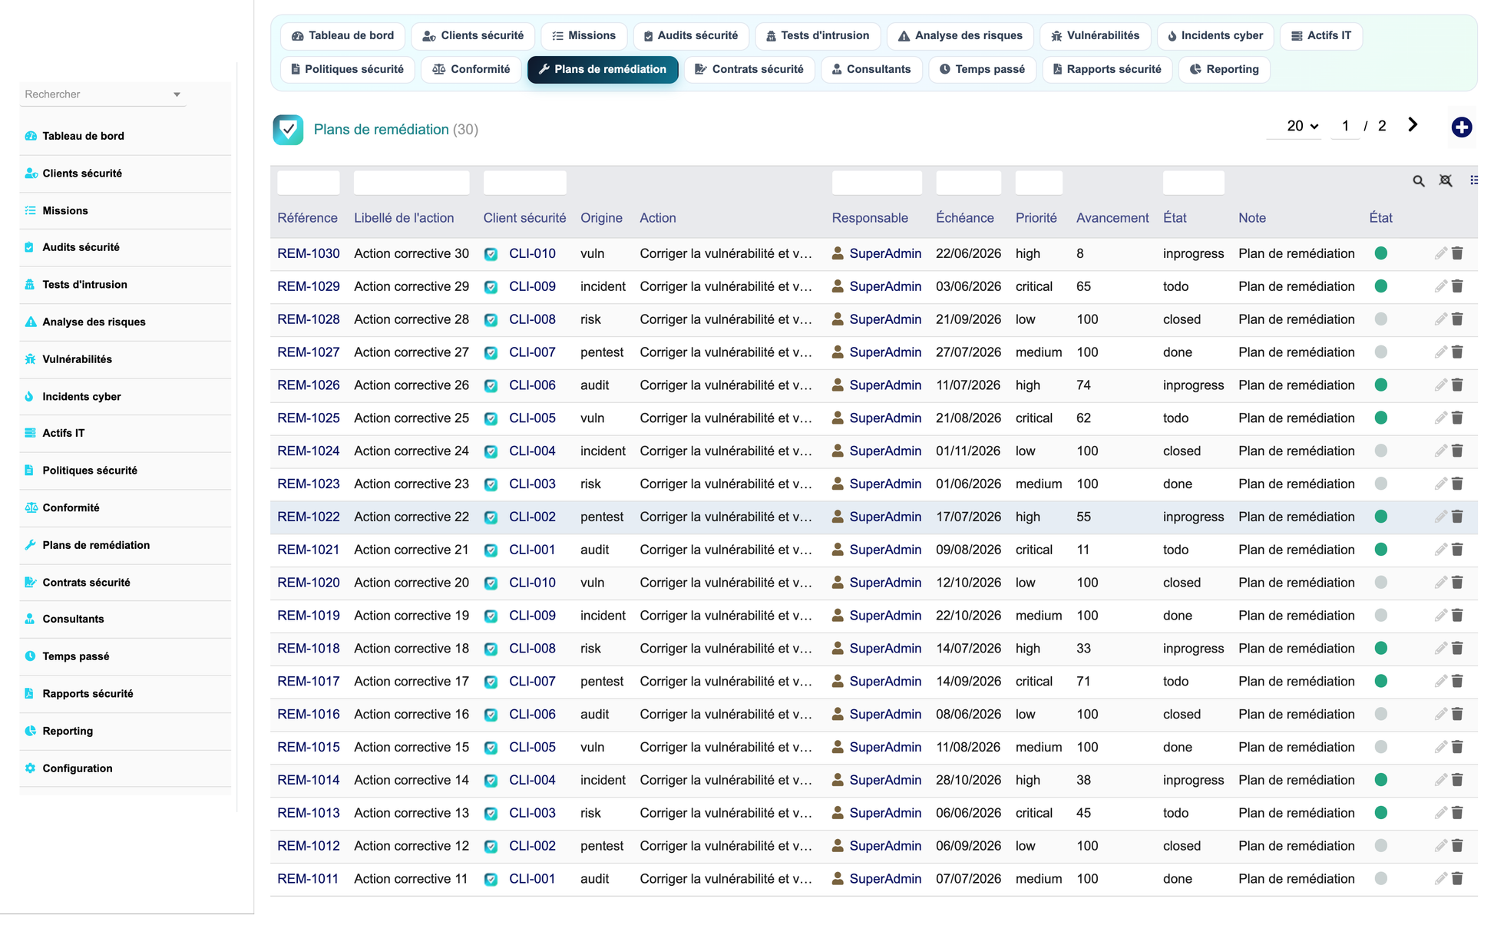Delete row REM-1020 with trash icon
1494x925 pixels.
pos(1457,583)
